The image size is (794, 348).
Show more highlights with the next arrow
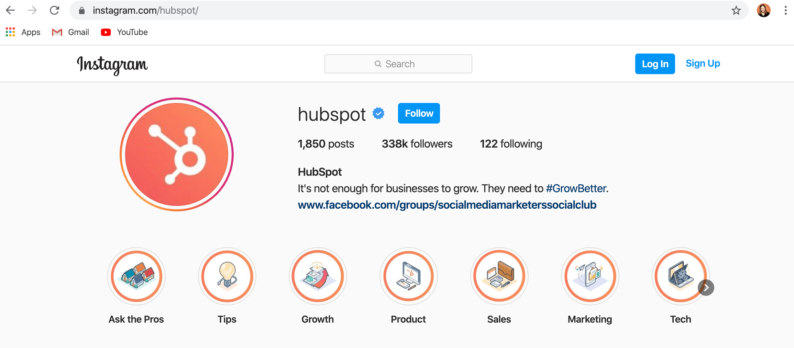(x=706, y=288)
